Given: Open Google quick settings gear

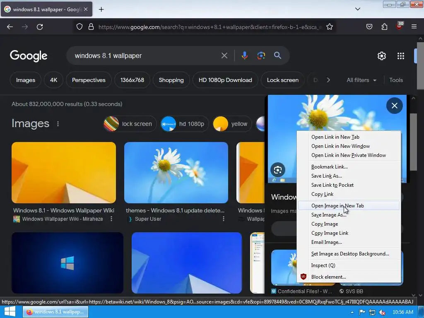Looking at the screenshot, I should coord(381,56).
